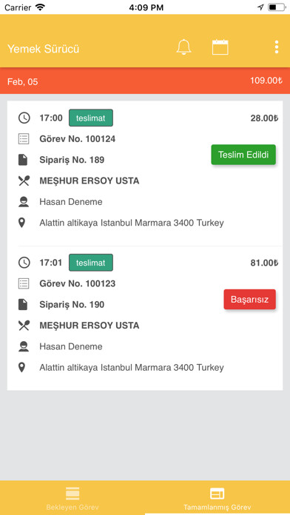Screen dimensions: 290x515
Task: Tap the list icon next to Görev No. 100124
Action: coord(24,139)
